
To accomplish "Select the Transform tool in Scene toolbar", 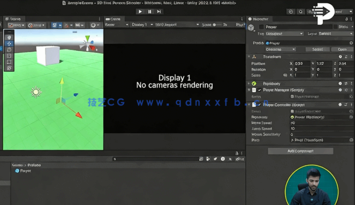I will click(x=9, y=68).
